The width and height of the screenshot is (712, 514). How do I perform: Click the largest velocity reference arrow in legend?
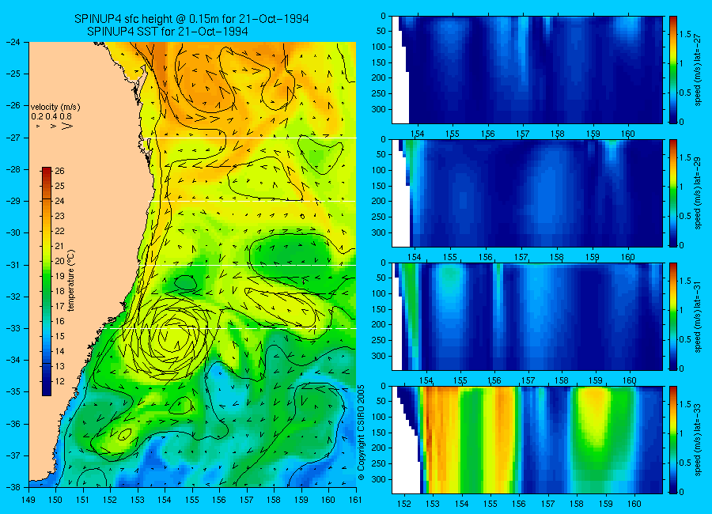pos(67,126)
